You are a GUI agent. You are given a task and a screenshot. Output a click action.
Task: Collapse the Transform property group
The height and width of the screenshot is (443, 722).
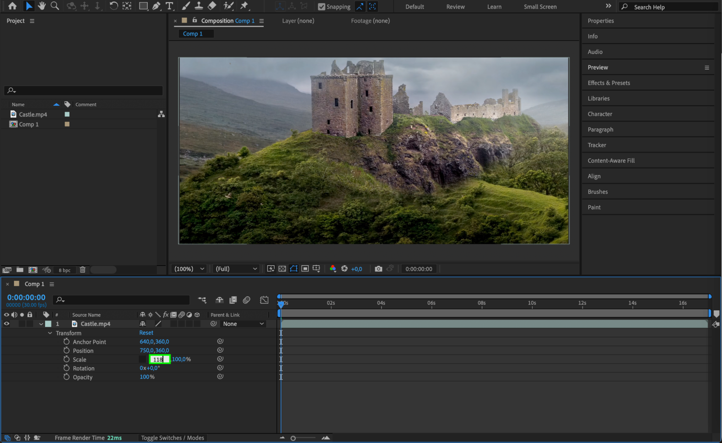pos(50,333)
